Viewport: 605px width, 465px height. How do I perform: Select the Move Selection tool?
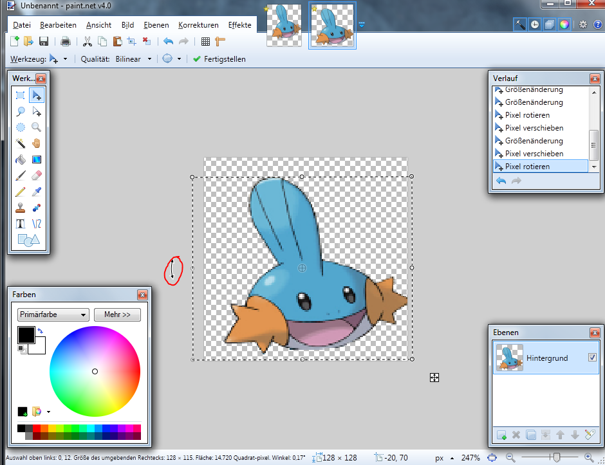pyautogui.click(x=37, y=111)
